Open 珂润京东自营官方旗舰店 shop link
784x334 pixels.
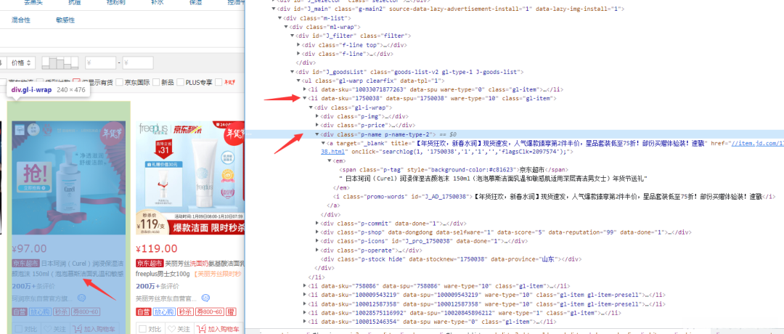pos(43,298)
